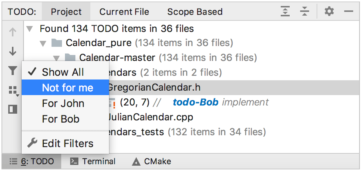The width and height of the screenshot is (361, 172).
Task: Collapse the Calendar_pure folder node
Action: point(43,43)
